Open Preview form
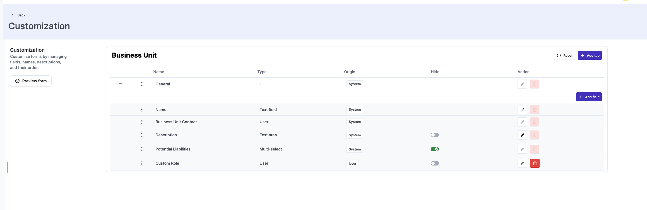 click(31, 81)
